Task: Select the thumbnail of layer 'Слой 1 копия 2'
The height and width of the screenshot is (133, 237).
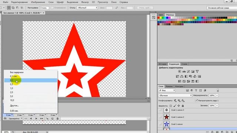Action: pos(166,117)
